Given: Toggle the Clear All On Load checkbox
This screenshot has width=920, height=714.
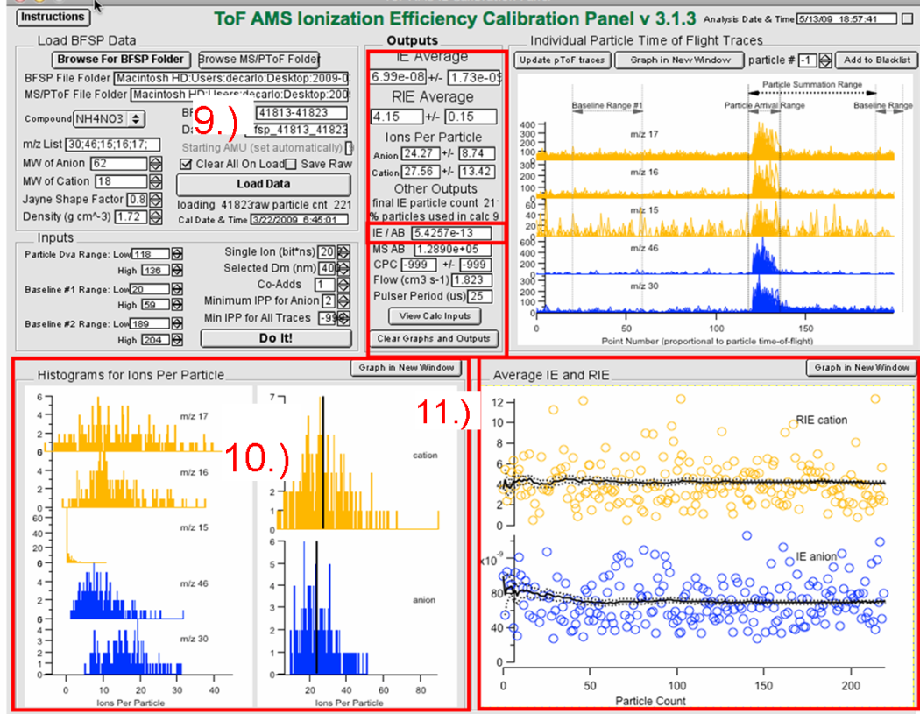Looking at the screenshot, I should pos(185,164).
